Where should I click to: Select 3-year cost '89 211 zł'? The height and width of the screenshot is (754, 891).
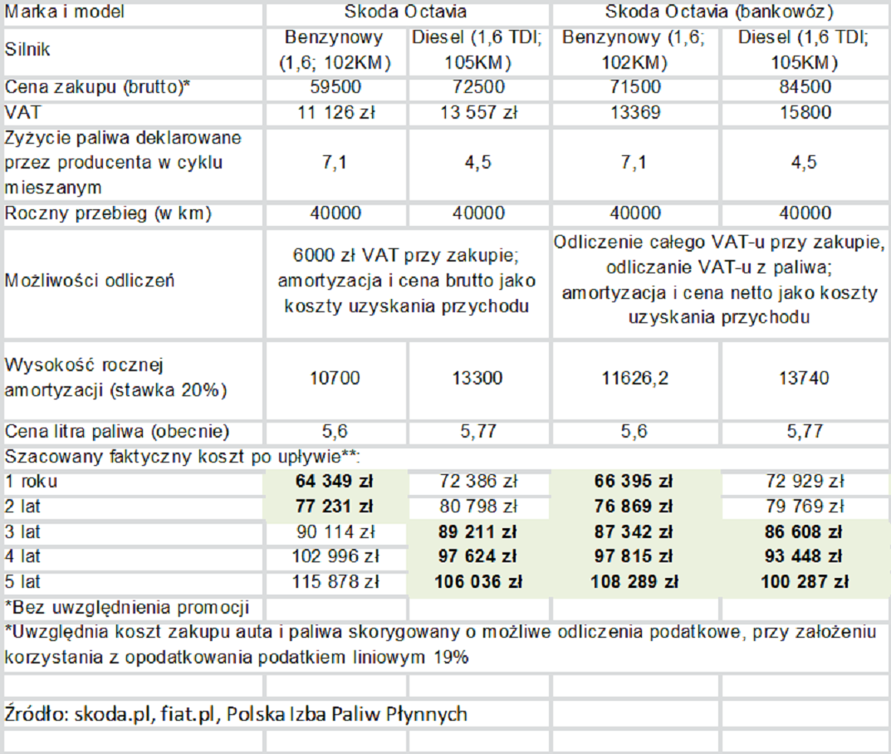click(x=477, y=532)
